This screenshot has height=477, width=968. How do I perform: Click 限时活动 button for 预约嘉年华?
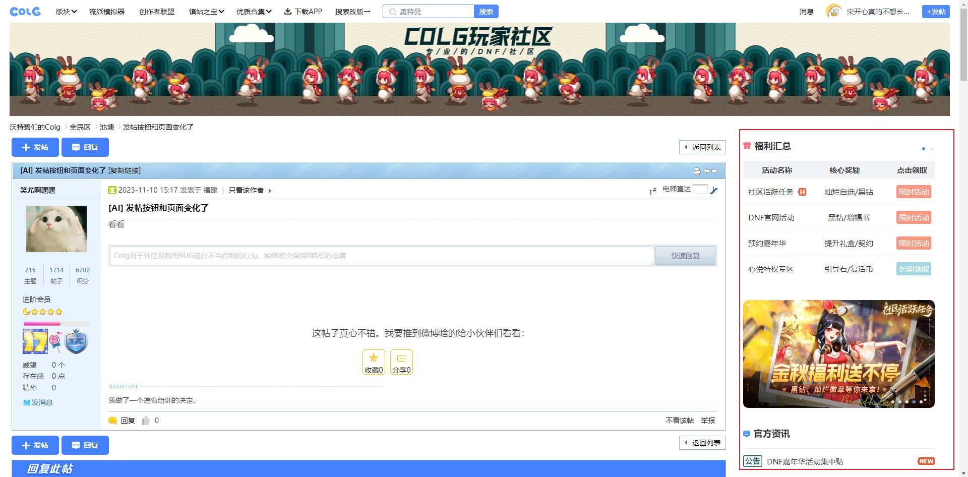[x=914, y=243]
